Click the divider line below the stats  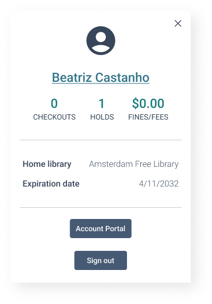pyautogui.click(x=100, y=140)
